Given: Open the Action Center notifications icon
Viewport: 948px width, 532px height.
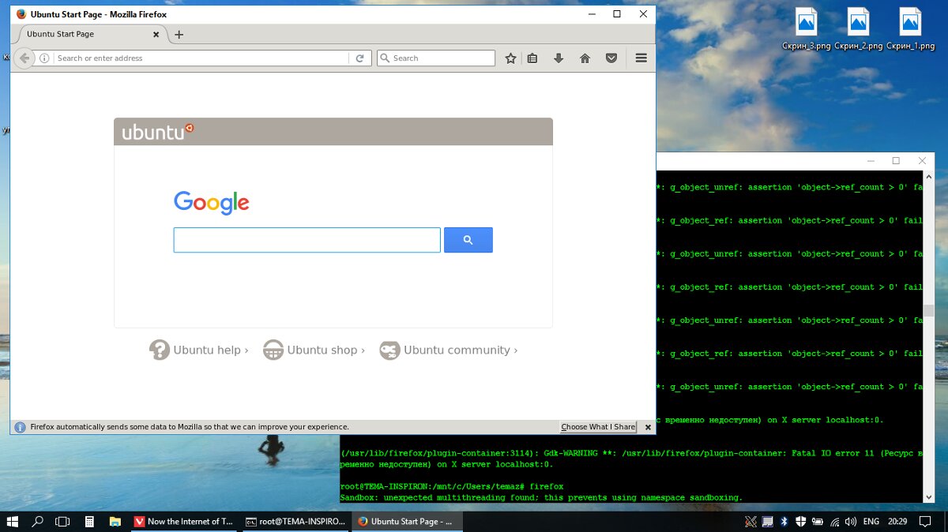Looking at the screenshot, I should coord(927,522).
